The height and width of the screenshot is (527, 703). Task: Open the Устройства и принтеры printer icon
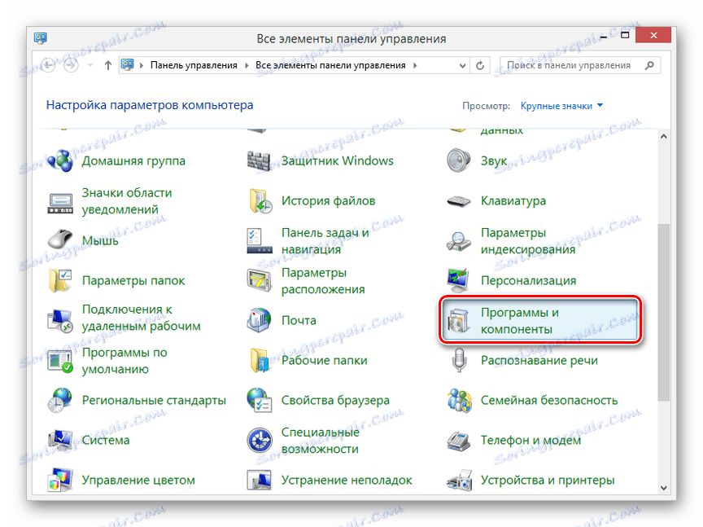[459, 481]
